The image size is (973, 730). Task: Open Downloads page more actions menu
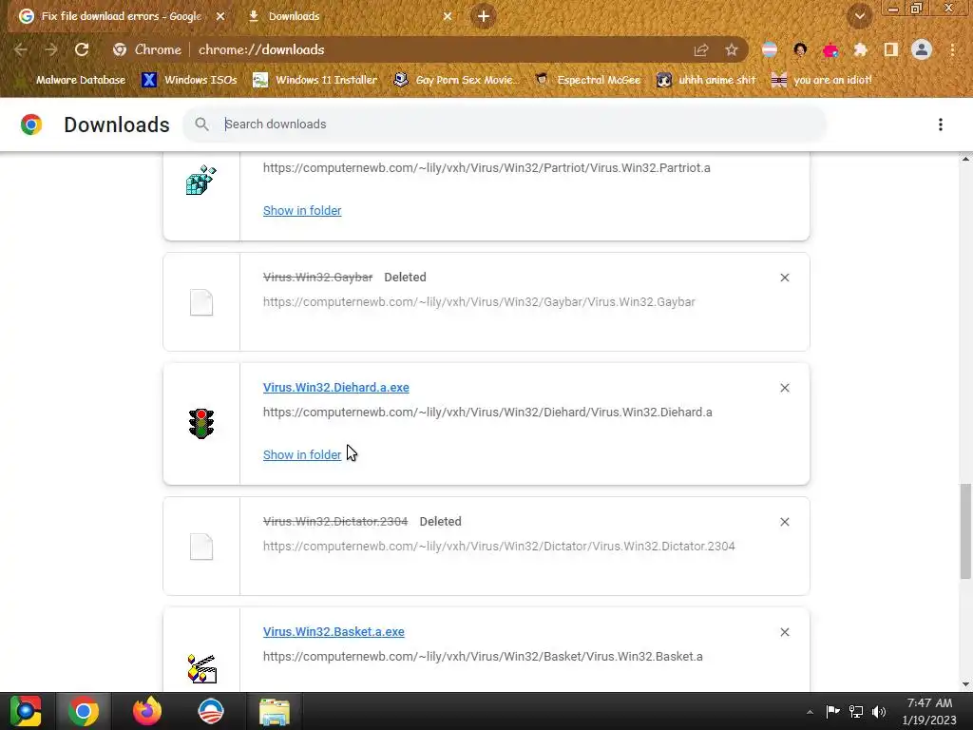coord(940,125)
